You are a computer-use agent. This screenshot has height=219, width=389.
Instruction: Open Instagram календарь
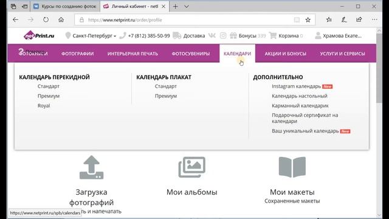[297, 86]
